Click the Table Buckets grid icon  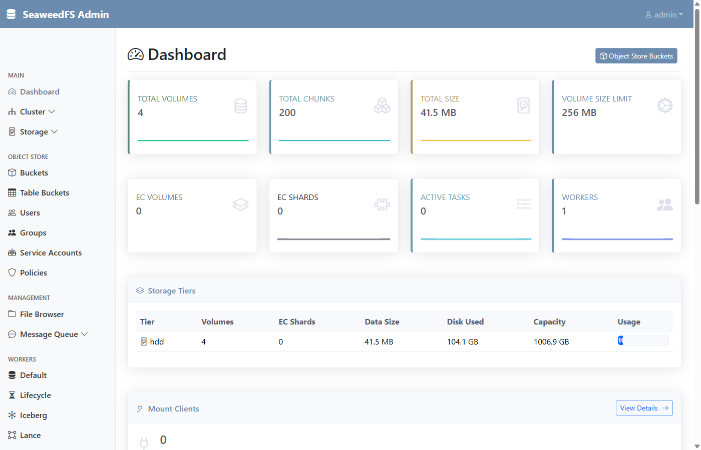12,193
